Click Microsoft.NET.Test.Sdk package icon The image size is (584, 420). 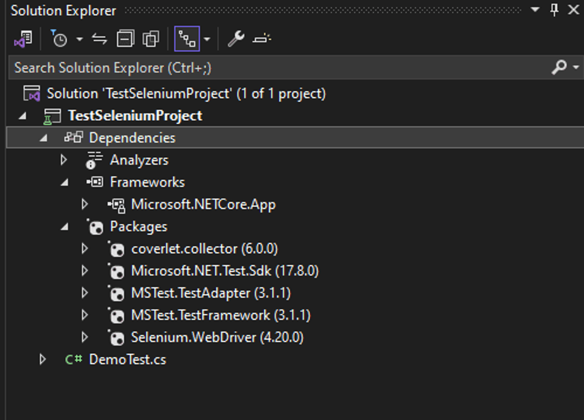point(116,271)
